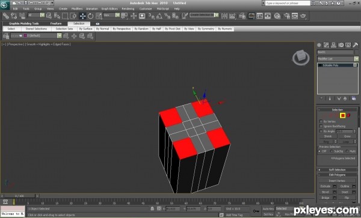This screenshot has height=218, width=361.
Task: Select the SubObj preview selection radio
Action: click(332, 151)
